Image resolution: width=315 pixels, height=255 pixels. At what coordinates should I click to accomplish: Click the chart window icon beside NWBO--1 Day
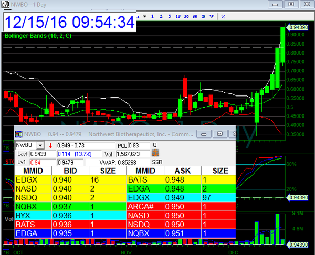point(5,4)
